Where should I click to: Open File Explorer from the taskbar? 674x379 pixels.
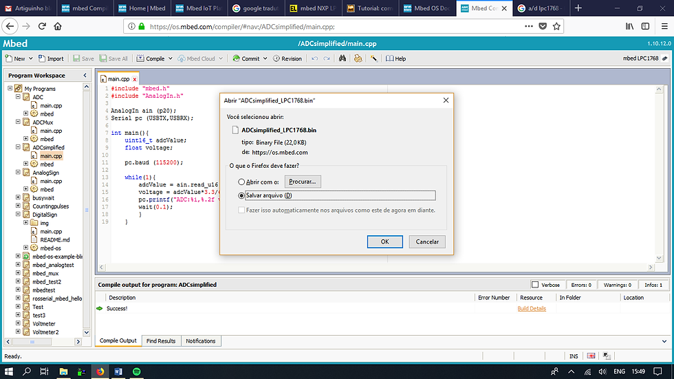click(63, 371)
